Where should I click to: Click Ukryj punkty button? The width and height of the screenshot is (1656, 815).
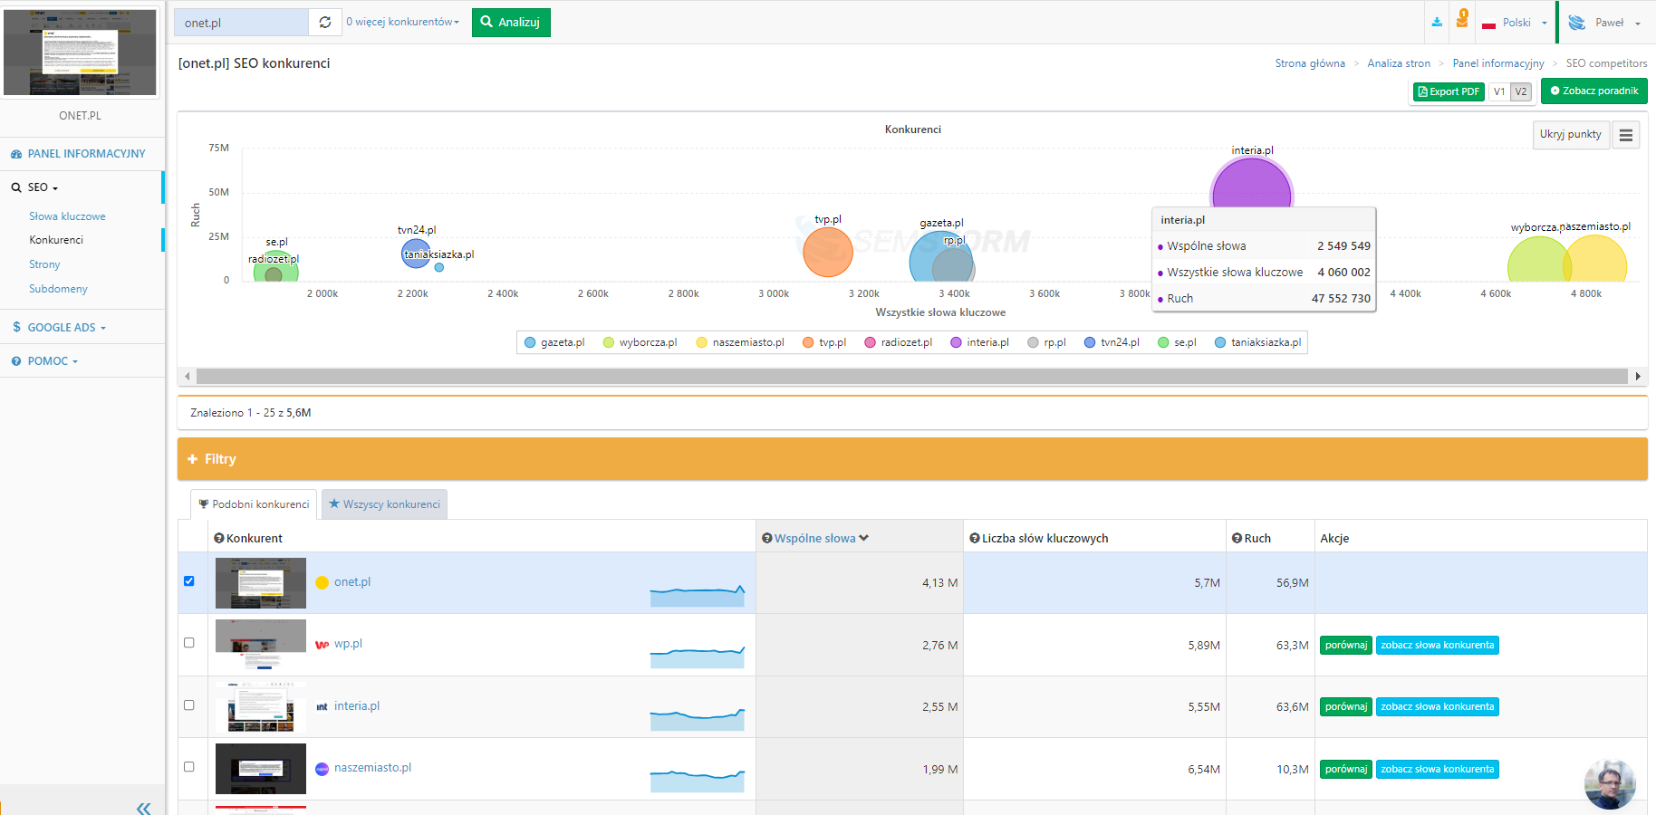click(x=1571, y=134)
